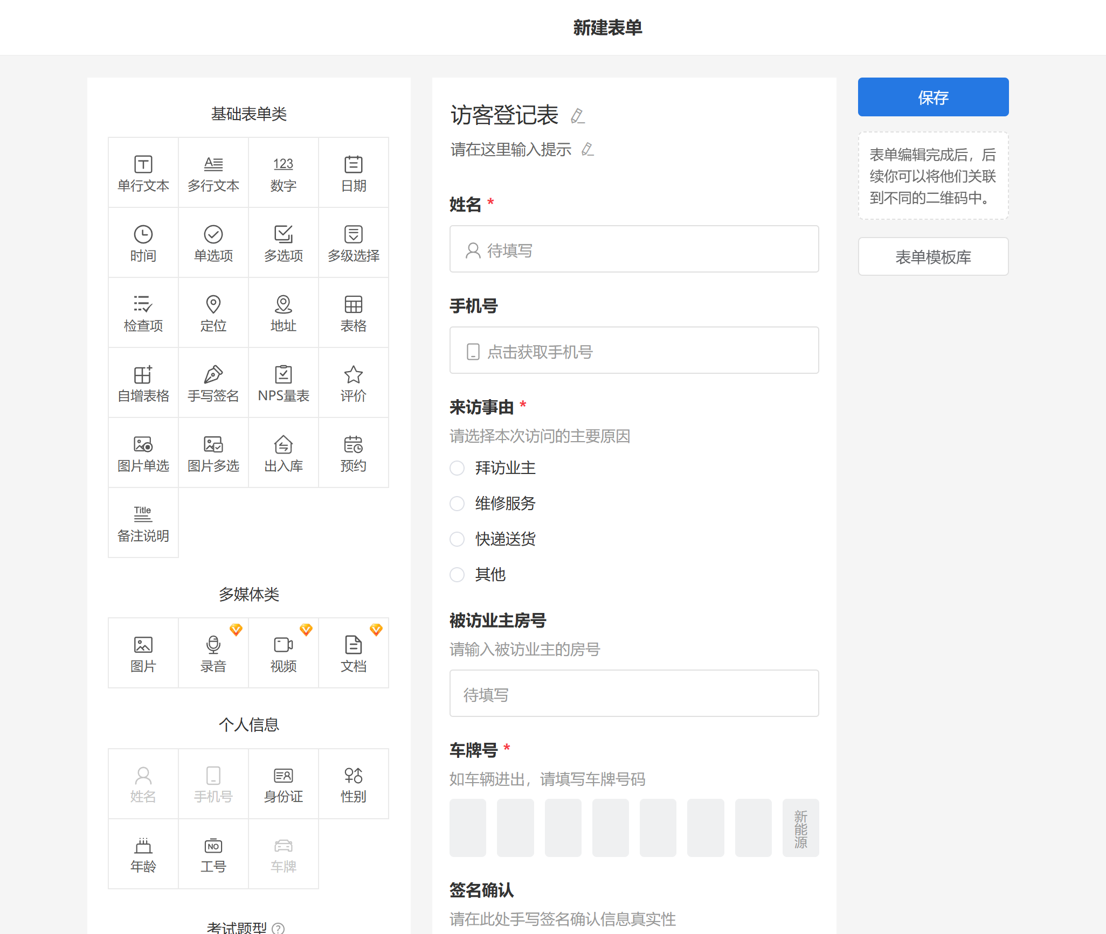
Task: Choose the 维修服务 radio option
Action: point(457,504)
